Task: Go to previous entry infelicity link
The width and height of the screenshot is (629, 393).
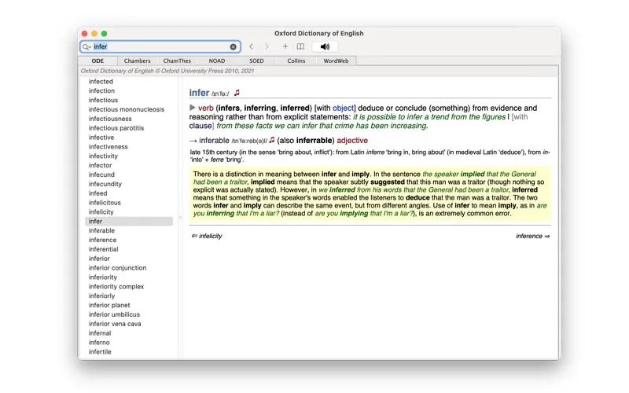Action: [207, 236]
